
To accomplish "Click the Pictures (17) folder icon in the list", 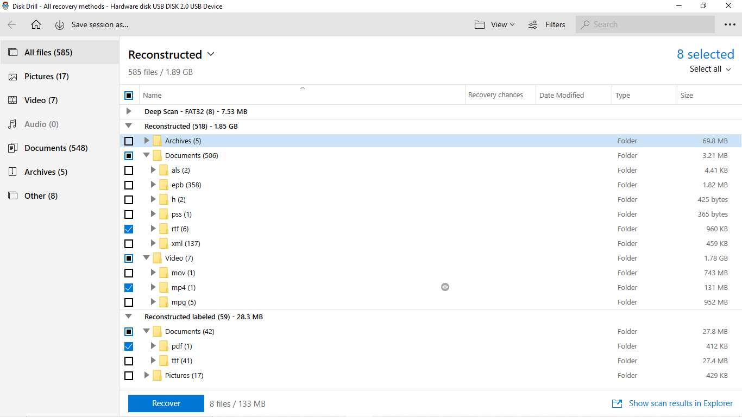I will point(157,375).
